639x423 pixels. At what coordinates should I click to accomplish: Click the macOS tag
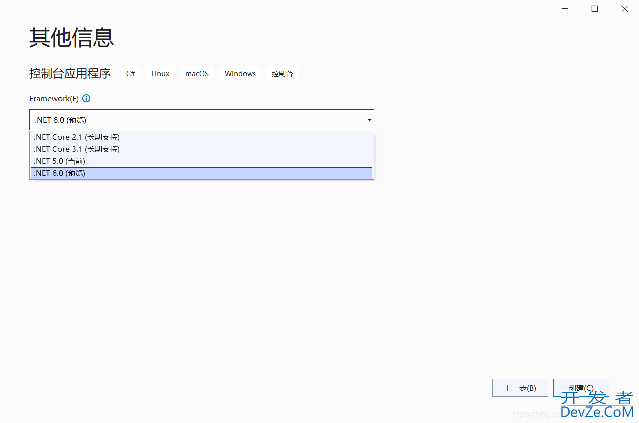point(197,74)
